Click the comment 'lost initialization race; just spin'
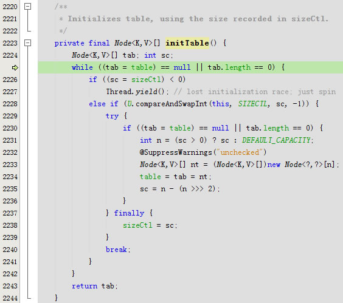The width and height of the screenshot is (343, 303). click(x=262, y=92)
